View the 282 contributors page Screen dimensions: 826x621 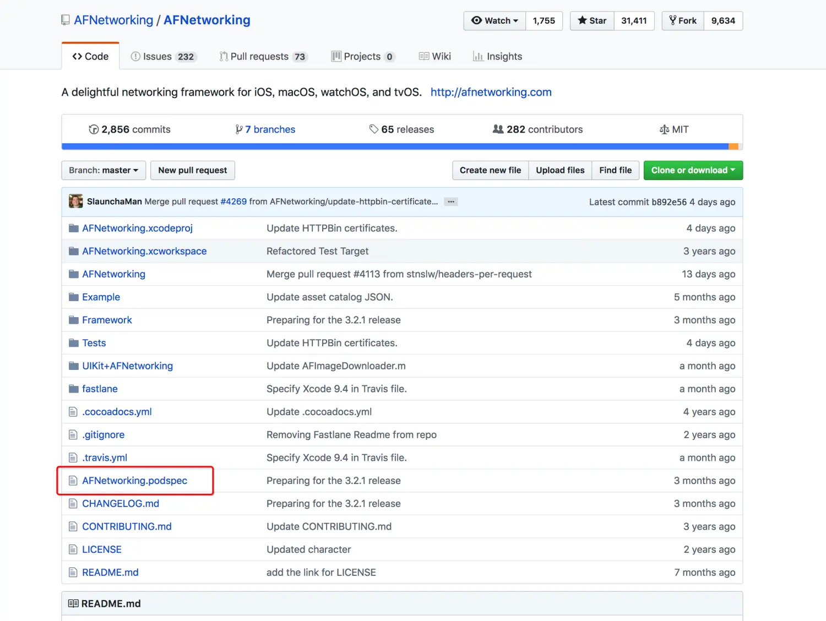point(537,129)
